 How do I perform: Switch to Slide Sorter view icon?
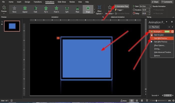[137, 101]
